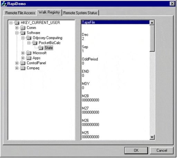
Task: Click the values list scroll up arrow
Action: pos(152,23)
